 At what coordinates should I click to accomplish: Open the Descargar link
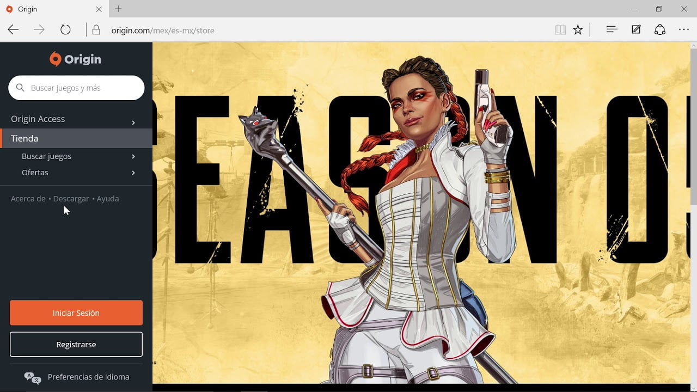(71, 199)
